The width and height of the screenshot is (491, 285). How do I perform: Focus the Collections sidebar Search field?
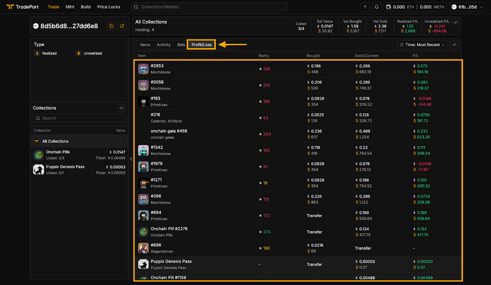tap(79, 118)
